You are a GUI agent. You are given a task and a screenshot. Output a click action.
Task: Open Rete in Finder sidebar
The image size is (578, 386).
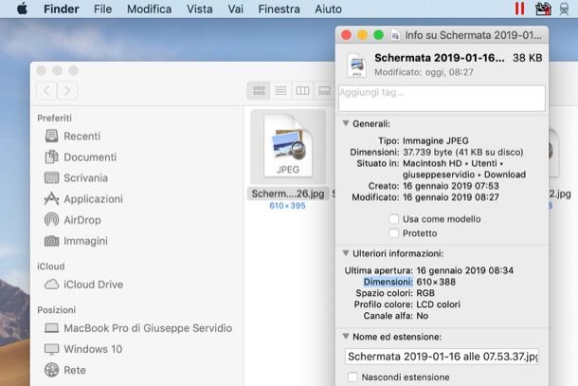click(64, 370)
